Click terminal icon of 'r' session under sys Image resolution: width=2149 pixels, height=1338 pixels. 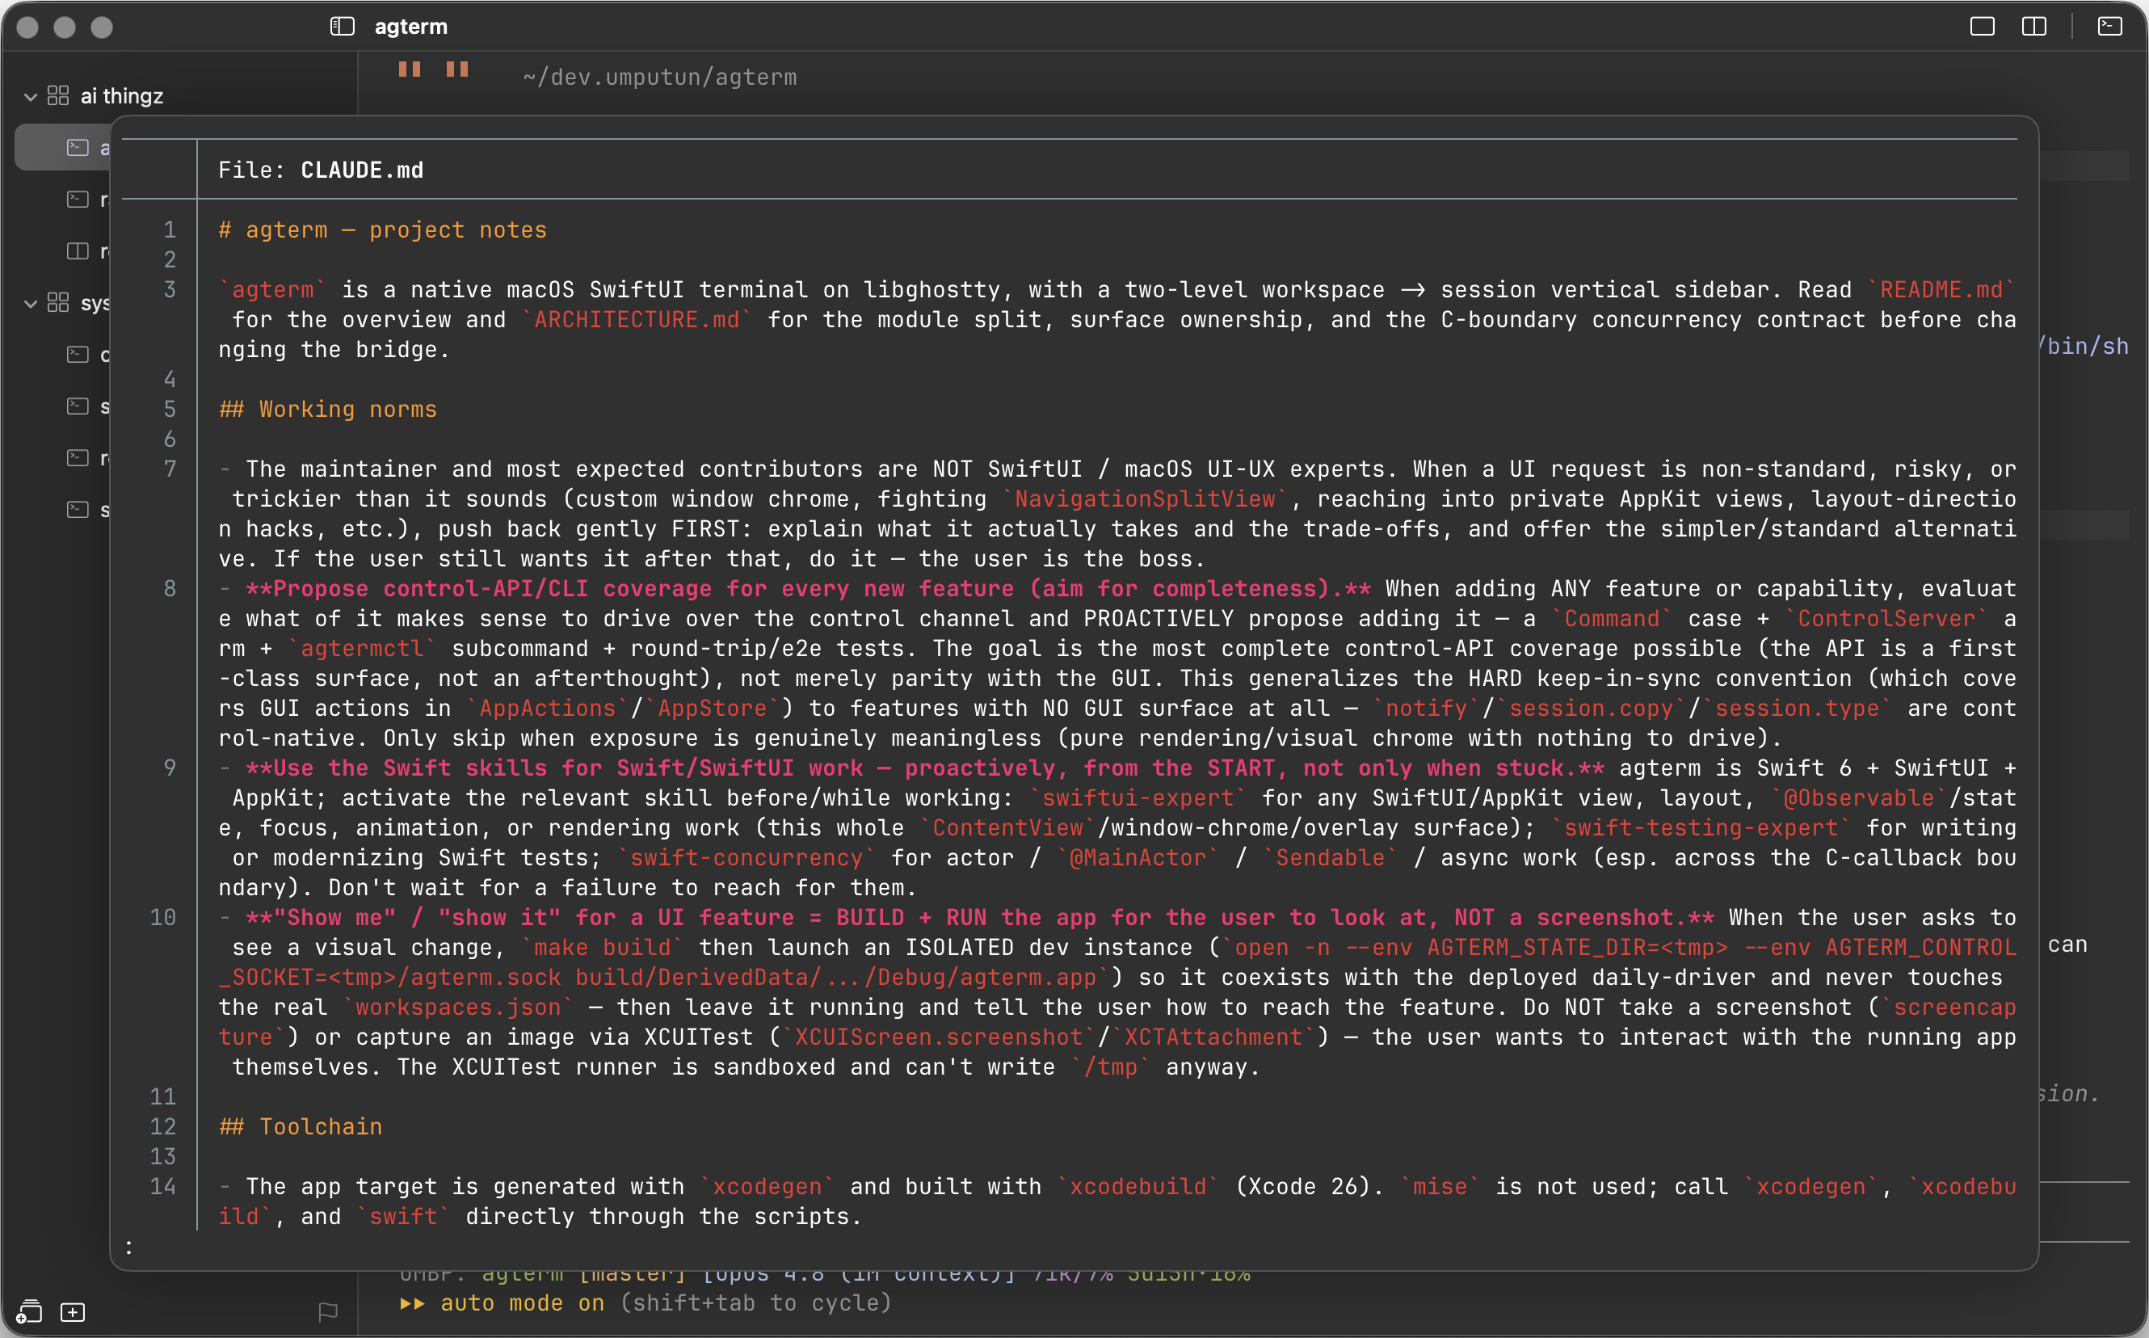pos(78,457)
